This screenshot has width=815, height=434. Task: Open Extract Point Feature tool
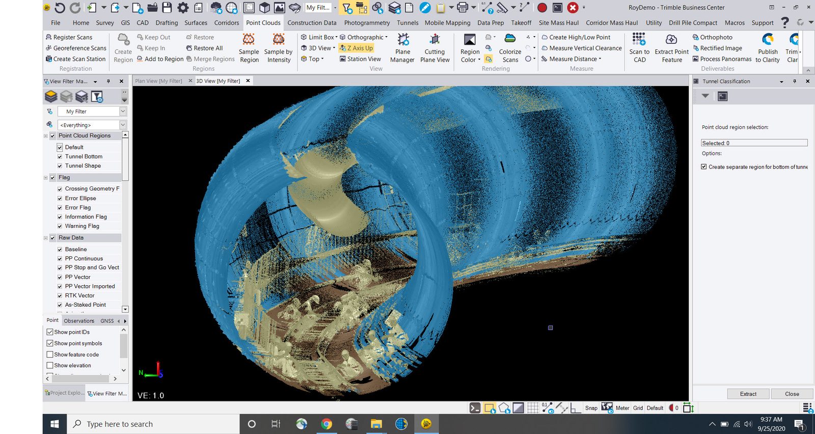click(x=671, y=48)
